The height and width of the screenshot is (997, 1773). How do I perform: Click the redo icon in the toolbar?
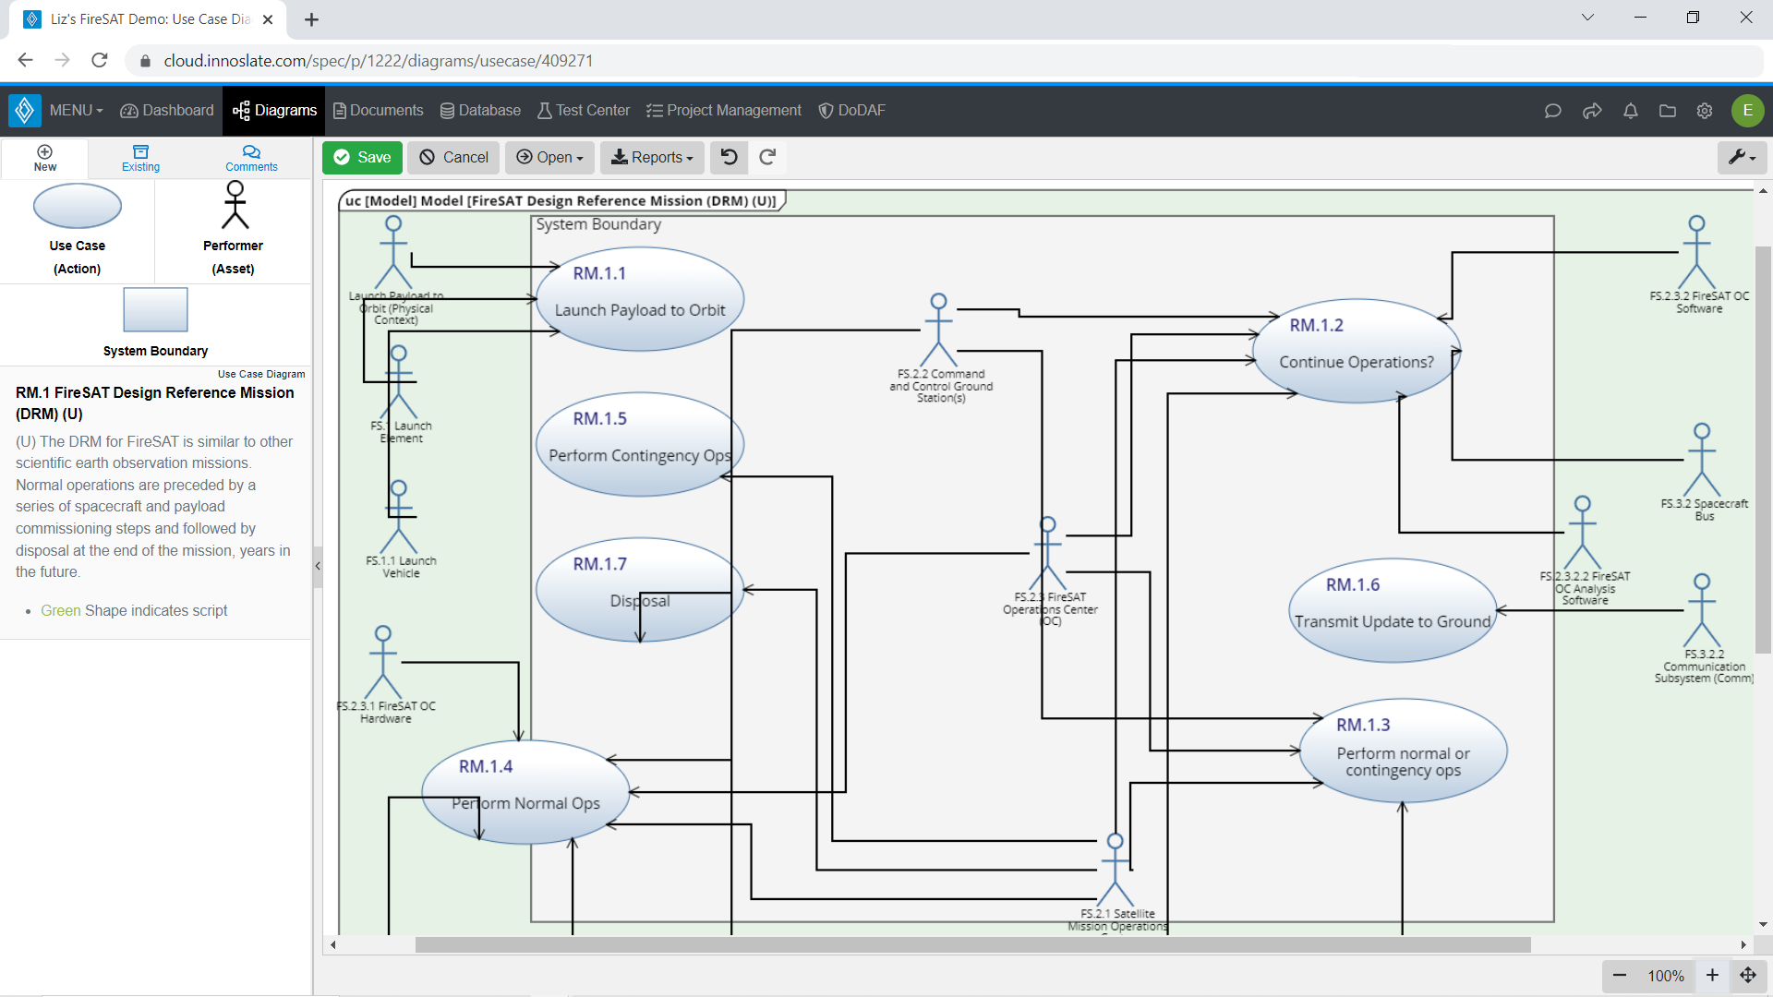click(767, 157)
